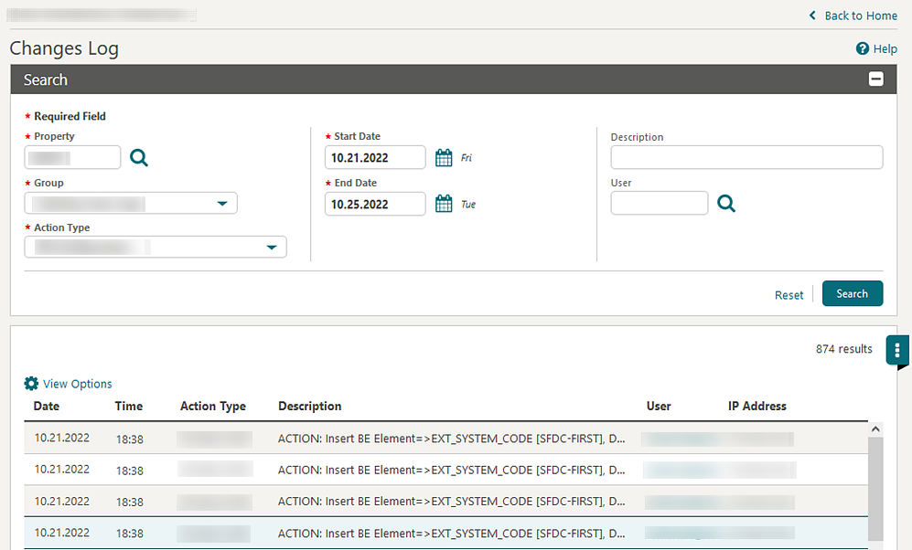Open the Property search magnifier lookup
The width and height of the screenshot is (912, 550).
[x=139, y=157]
